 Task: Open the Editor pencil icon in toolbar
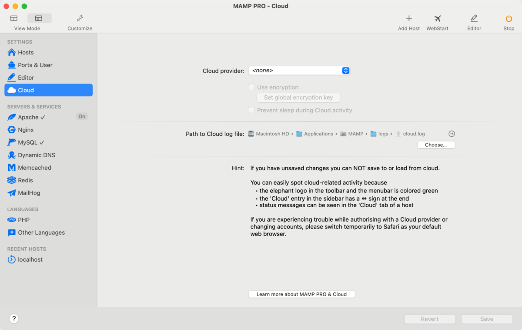click(474, 18)
